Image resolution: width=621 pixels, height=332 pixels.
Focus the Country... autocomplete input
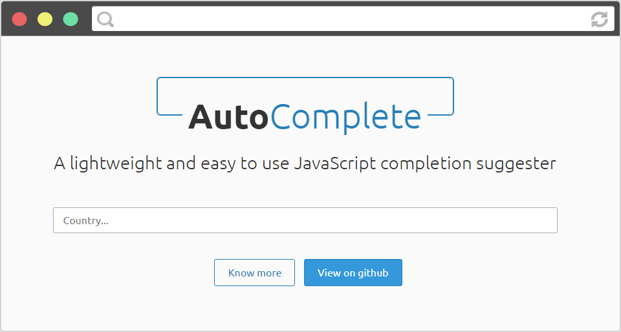[305, 220]
